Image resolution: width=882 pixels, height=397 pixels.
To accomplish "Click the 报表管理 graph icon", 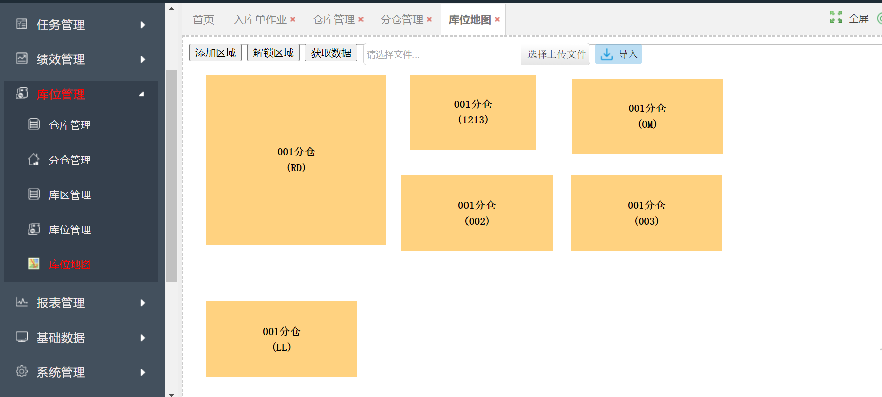I will tap(22, 302).
